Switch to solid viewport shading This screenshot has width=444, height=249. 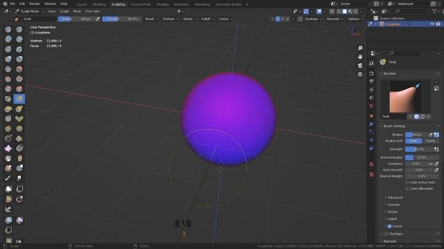pos(345,11)
